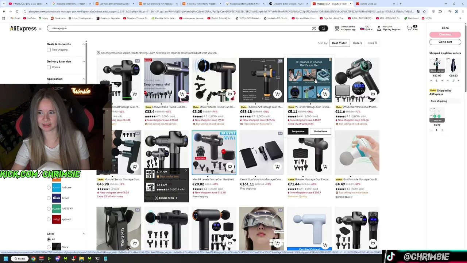
Task: Select the agdoad brand radio button
Action: 49,219
